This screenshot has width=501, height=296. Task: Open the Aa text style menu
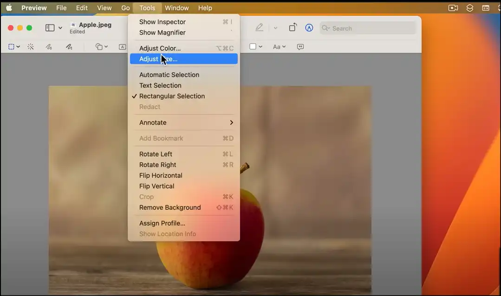[279, 46]
